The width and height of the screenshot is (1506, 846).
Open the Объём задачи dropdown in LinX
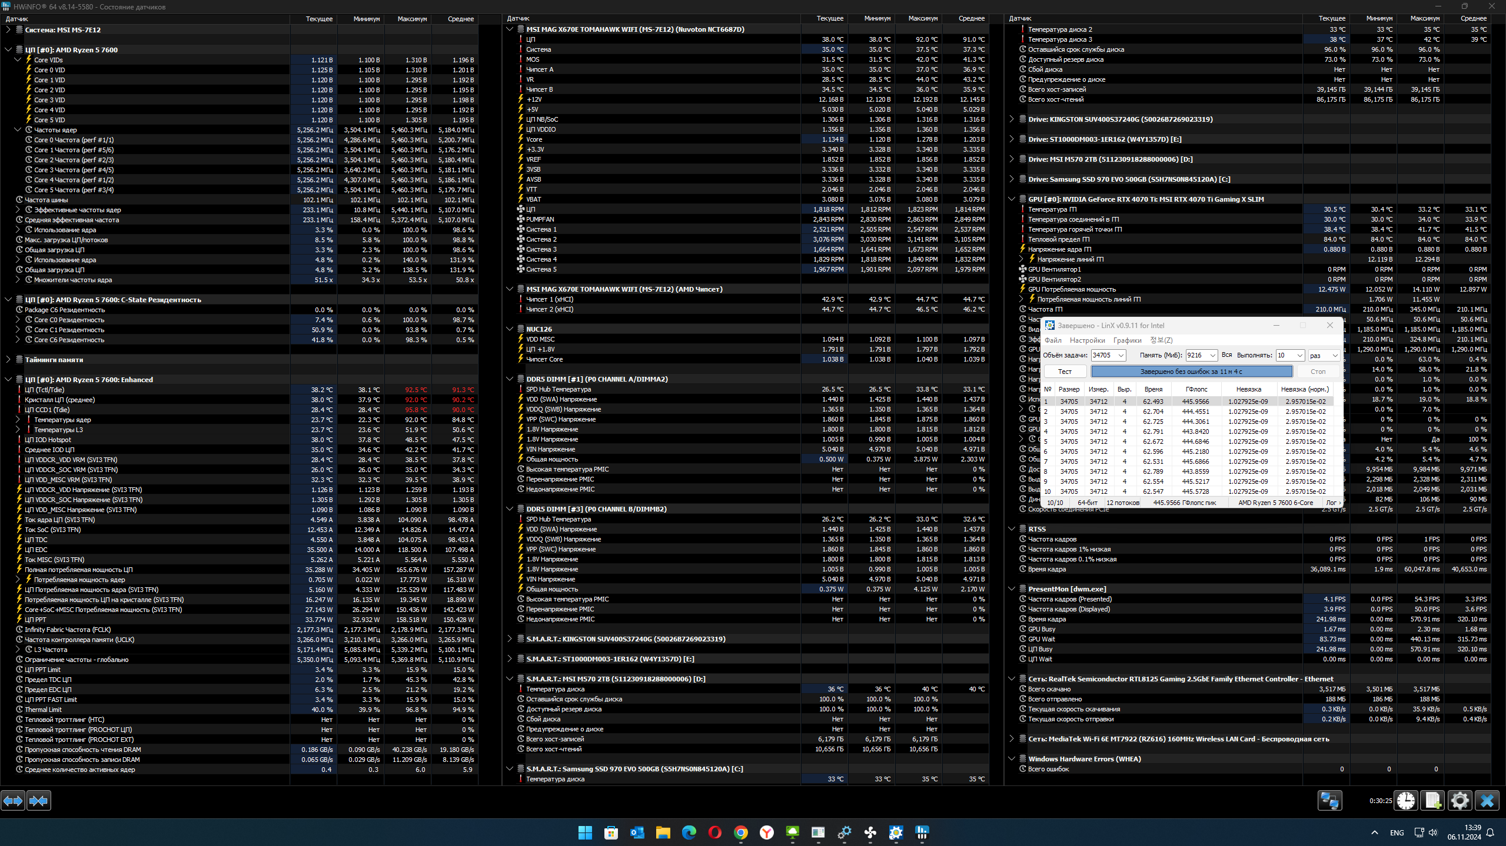click(1121, 356)
